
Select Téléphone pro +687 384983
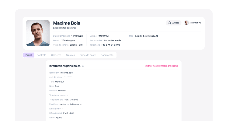point(71,100)
